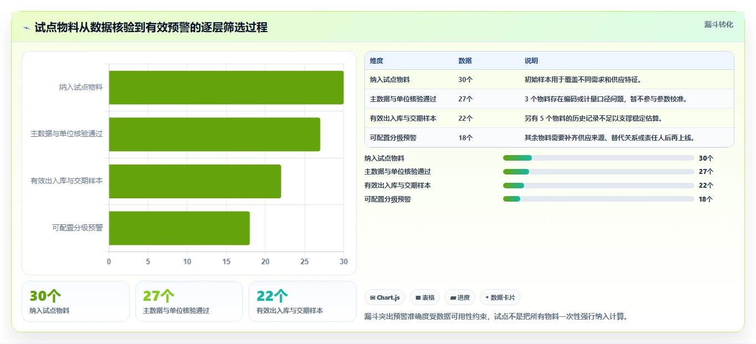Click the title 试点物料从数据核验到有效预警的逐层筛选过程
The height and width of the screenshot is (344, 756).
coord(151,28)
